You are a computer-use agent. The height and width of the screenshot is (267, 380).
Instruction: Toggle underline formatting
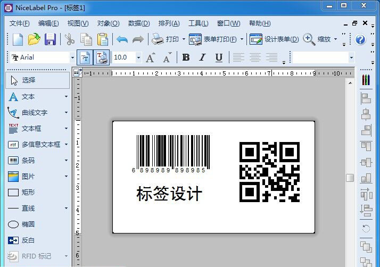[x=219, y=57]
